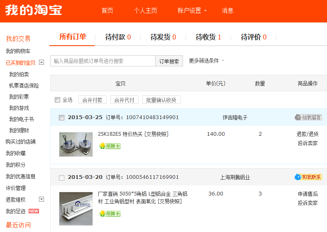Open 购买过的店铺 in sidebar
The height and width of the screenshot is (232, 327).
click(20, 142)
